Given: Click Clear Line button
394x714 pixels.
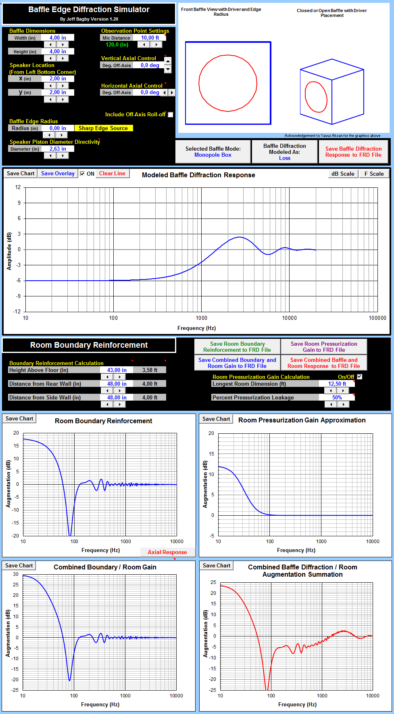Looking at the screenshot, I should [112, 173].
